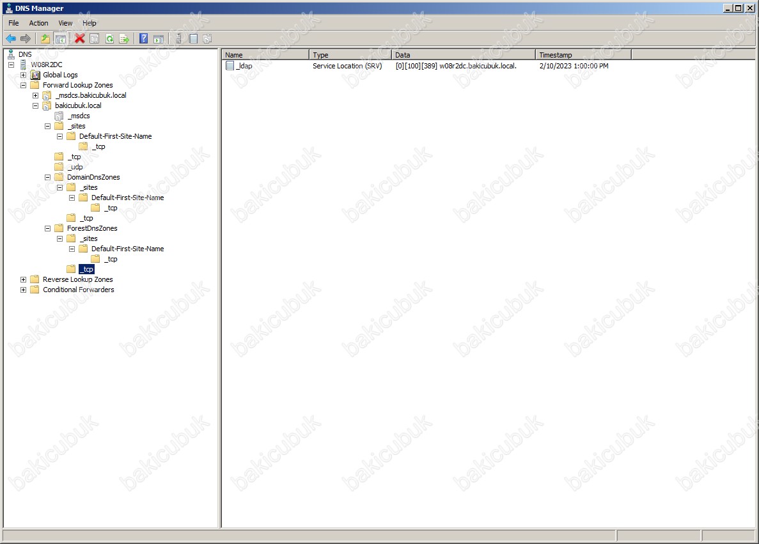Click the W08R2DC server icon
The width and height of the screenshot is (759, 544).
pos(23,65)
